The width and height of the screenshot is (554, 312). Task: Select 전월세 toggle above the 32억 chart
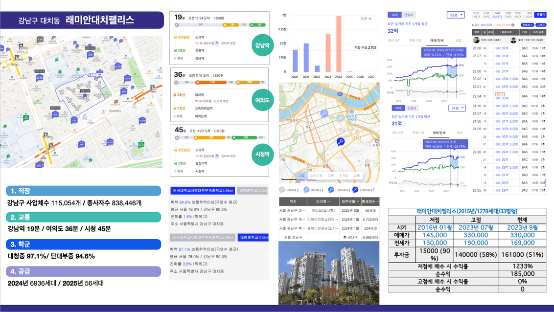click(x=409, y=15)
